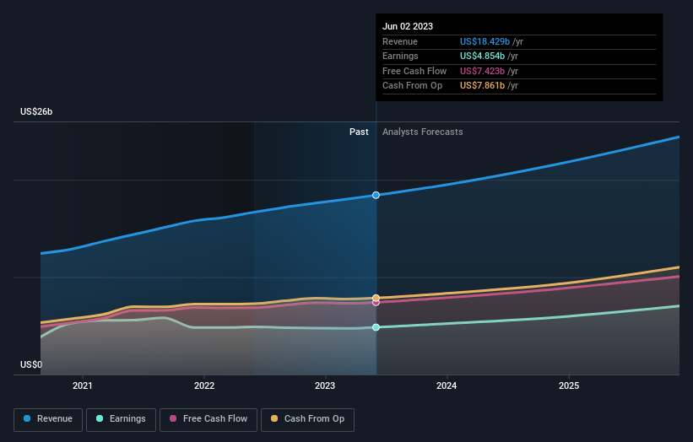Click the US$7.423b free cash flow value
The width and height of the screenshot is (693, 442).
[x=482, y=71]
